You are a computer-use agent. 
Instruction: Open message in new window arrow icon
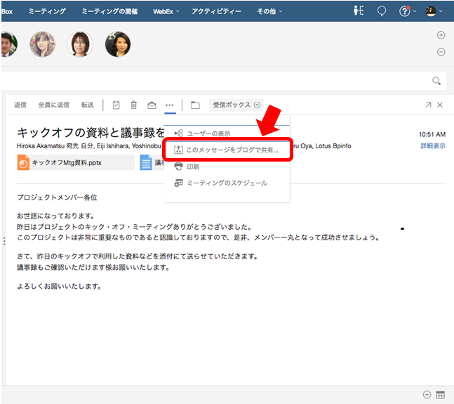428,105
